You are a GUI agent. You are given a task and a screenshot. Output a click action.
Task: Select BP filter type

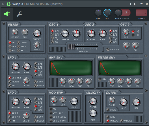click(10, 50)
